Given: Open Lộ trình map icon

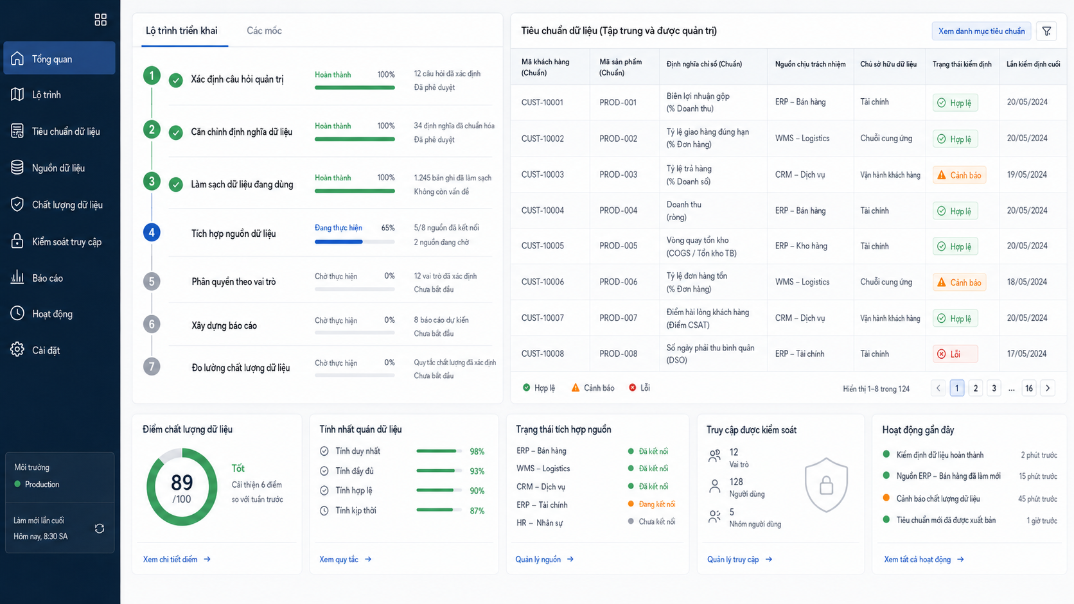Looking at the screenshot, I should (x=17, y=94).
